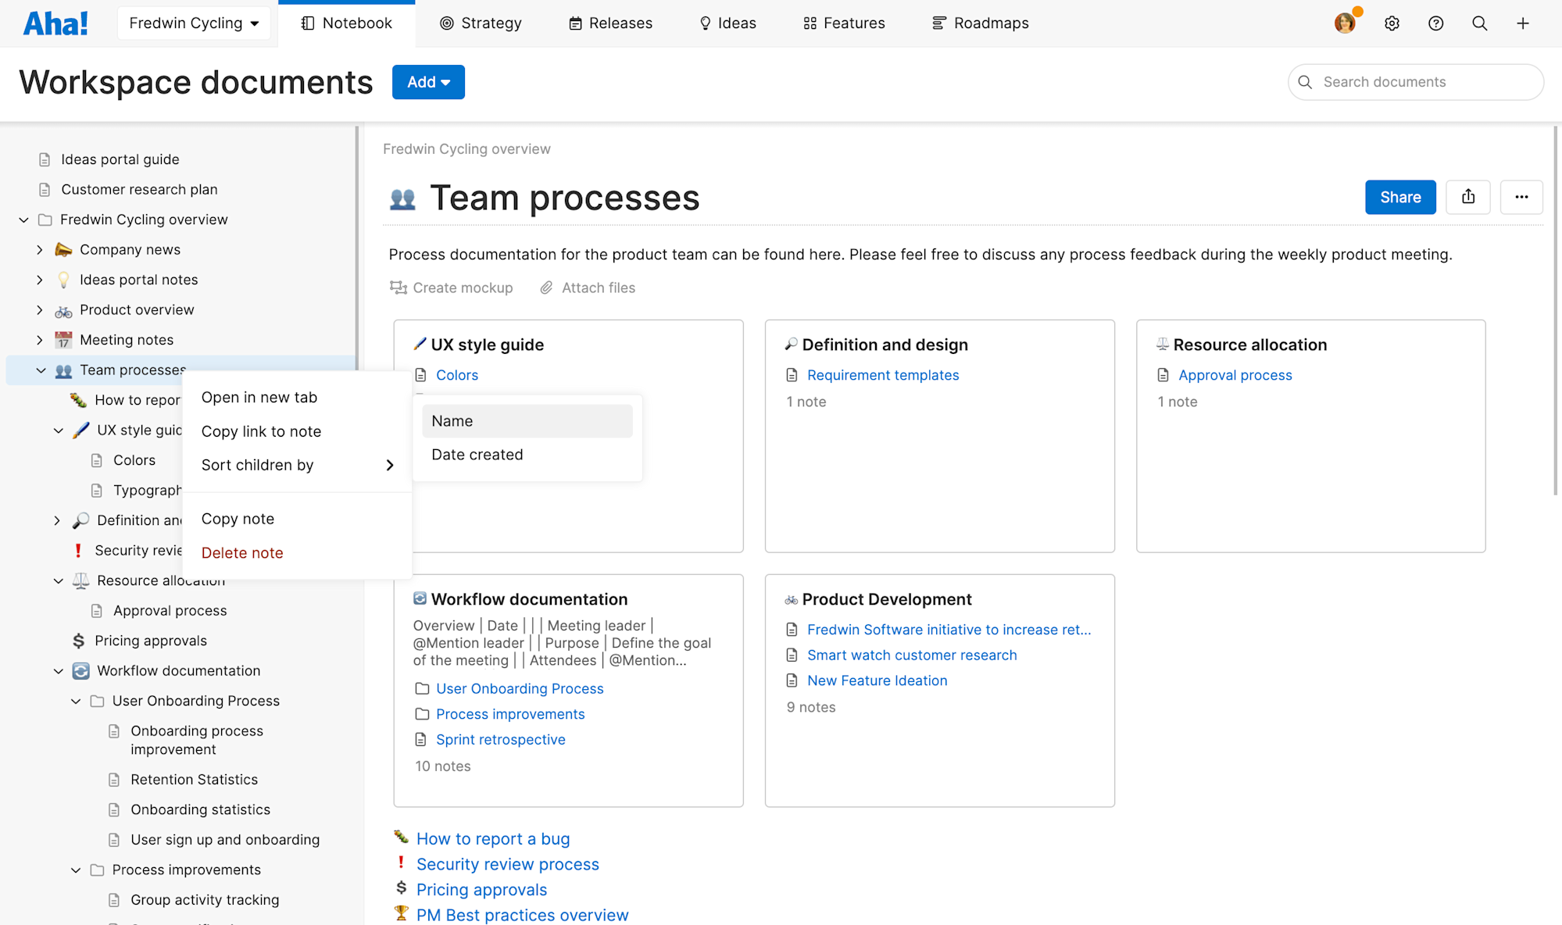Click your profile avatar picture

click(x=1344, y=23)
